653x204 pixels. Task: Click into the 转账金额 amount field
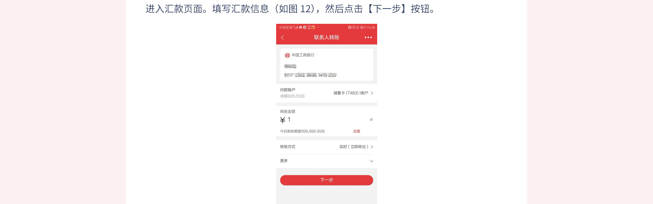click(x=326, y=120)
